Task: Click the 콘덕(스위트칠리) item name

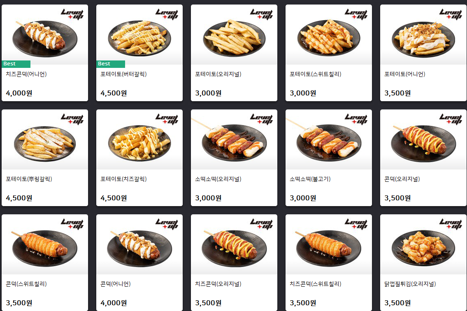Action: pyautogui.click(x=26, y=284)
